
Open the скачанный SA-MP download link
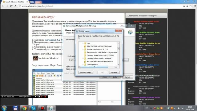tap(54, 40)
